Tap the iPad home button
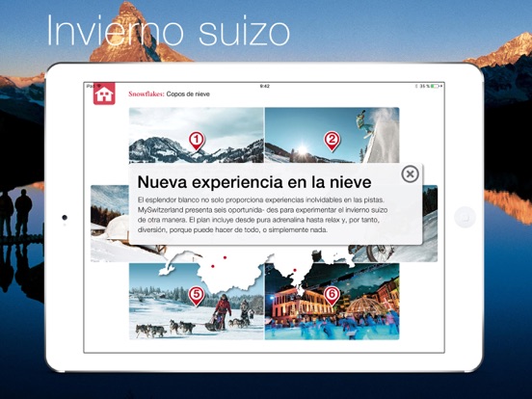The image size is (532, 399). (x=465, y=217)
